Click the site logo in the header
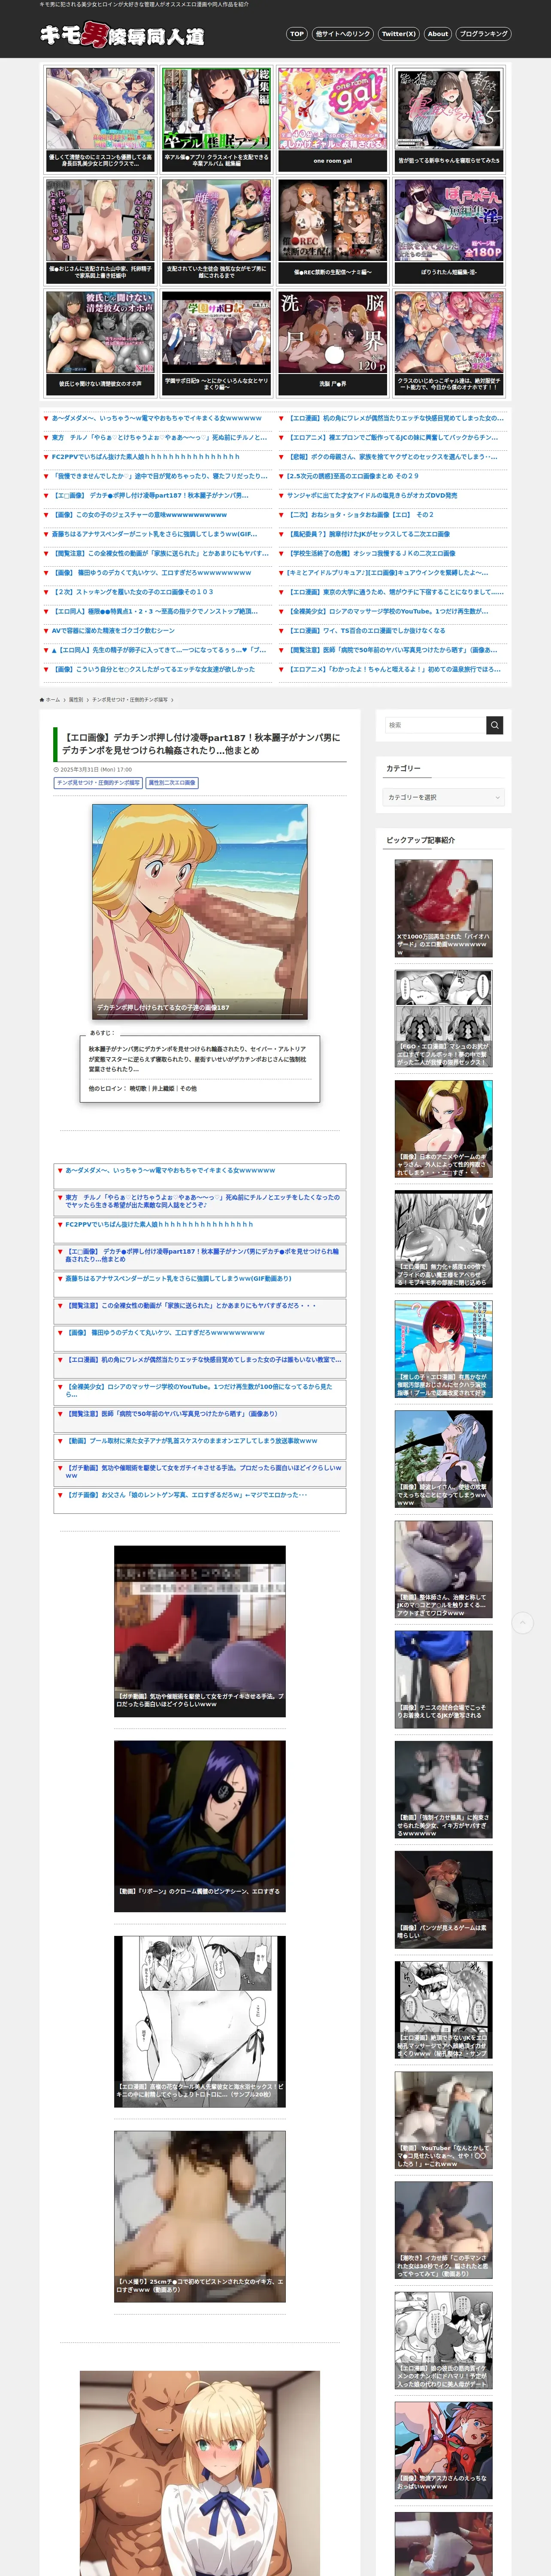The image size is (551, 2576). [122, 35]
